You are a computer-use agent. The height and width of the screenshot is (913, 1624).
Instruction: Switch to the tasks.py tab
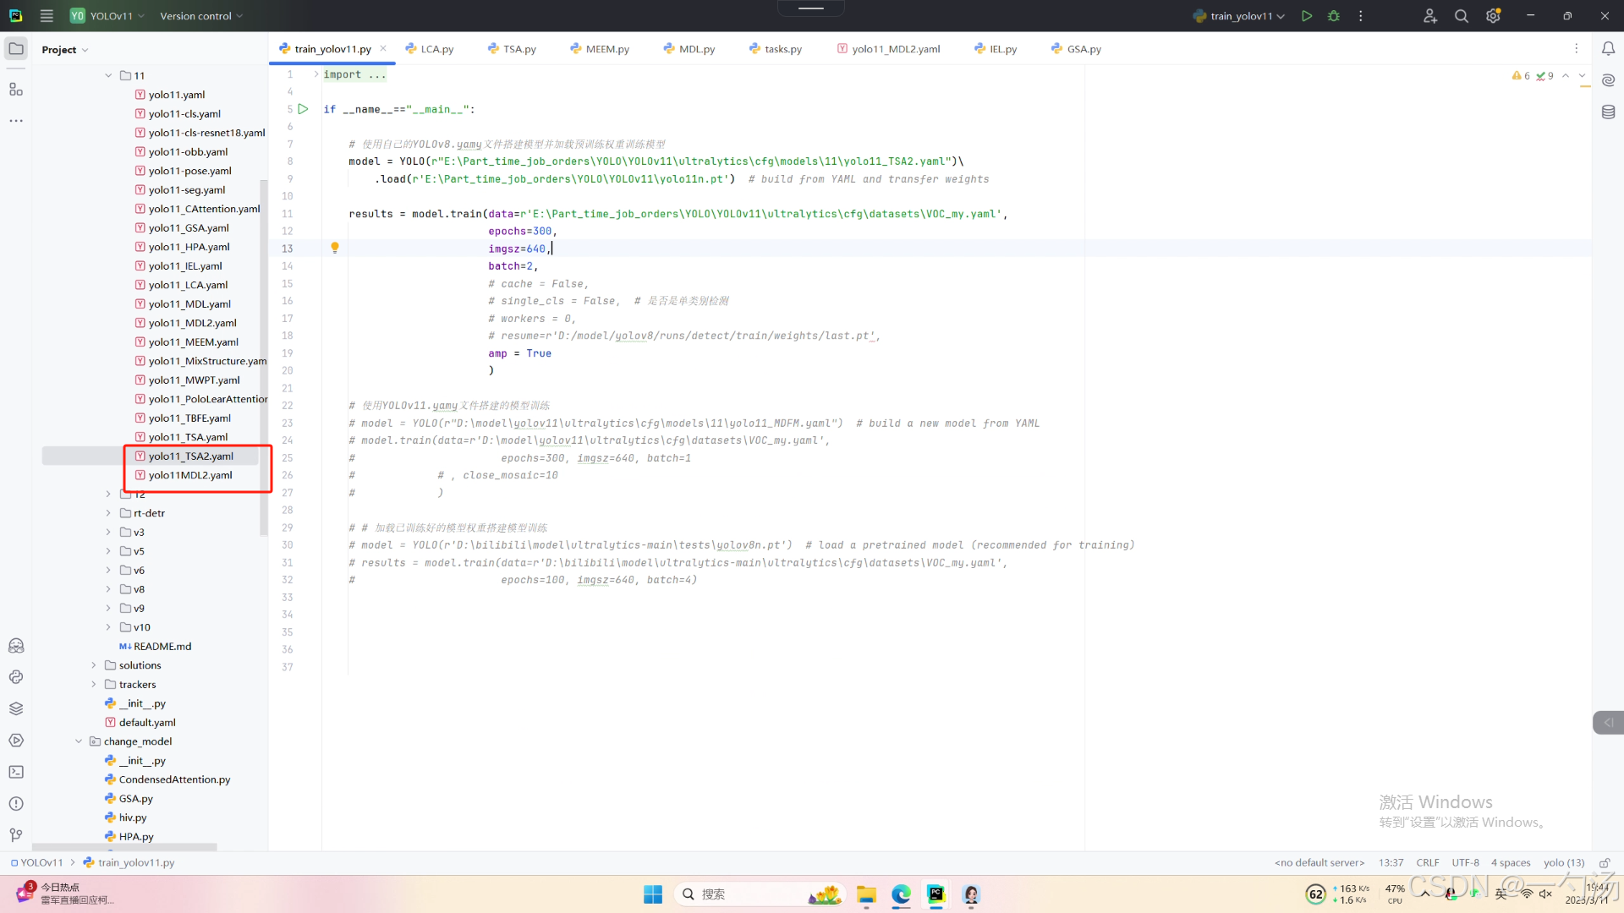(x=782, y=49)
